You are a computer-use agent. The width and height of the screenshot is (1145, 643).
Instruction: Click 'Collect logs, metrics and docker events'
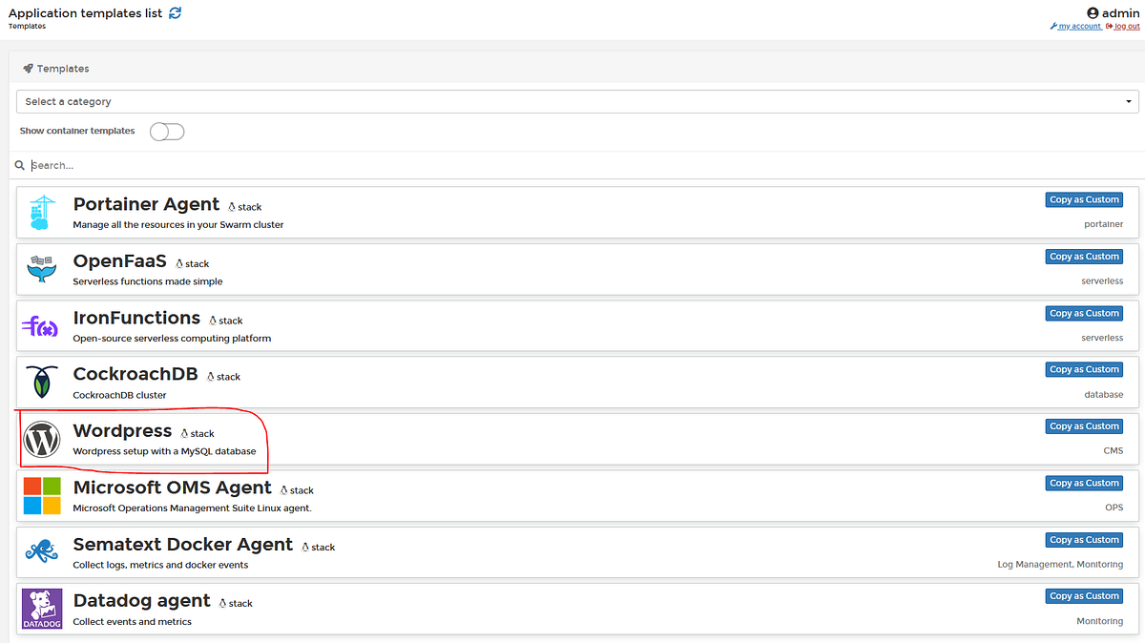click(160, 565)
